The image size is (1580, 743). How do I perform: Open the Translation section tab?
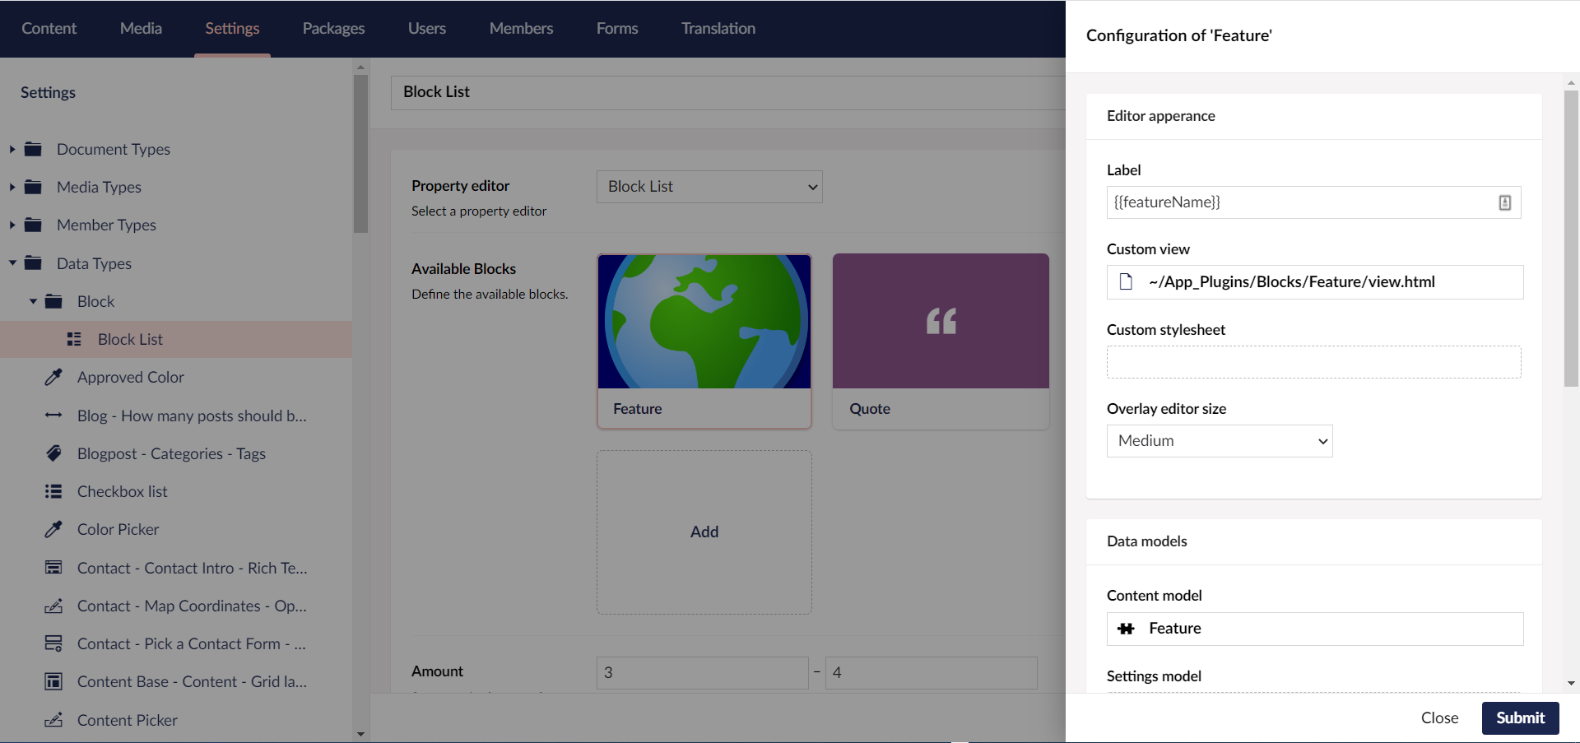(718, 29)
